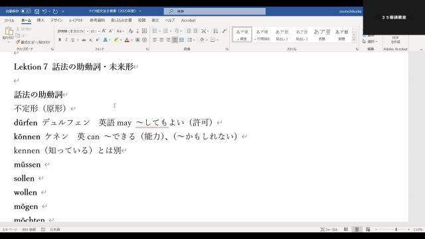
Task: Switch to Web Layout view in status bar
Action: [368, 230]
